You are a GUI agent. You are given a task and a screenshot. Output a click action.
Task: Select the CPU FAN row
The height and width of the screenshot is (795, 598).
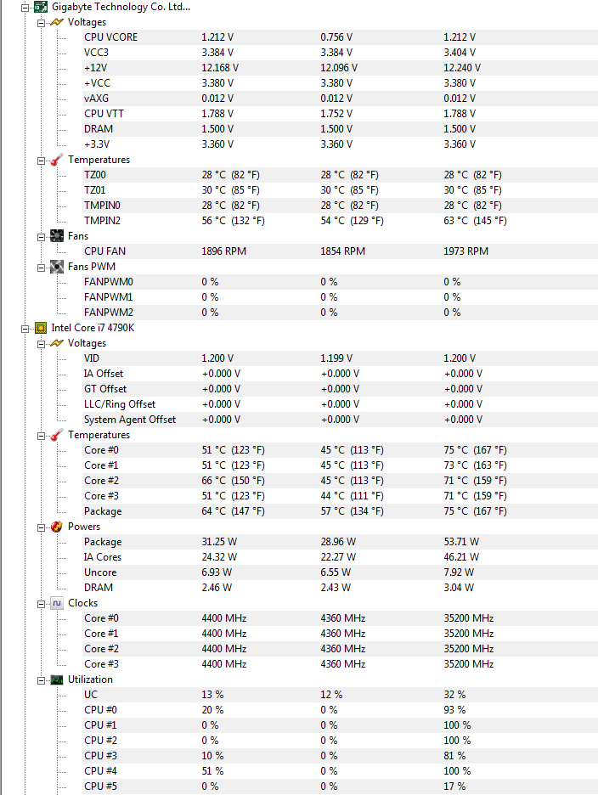pos(339,251)
